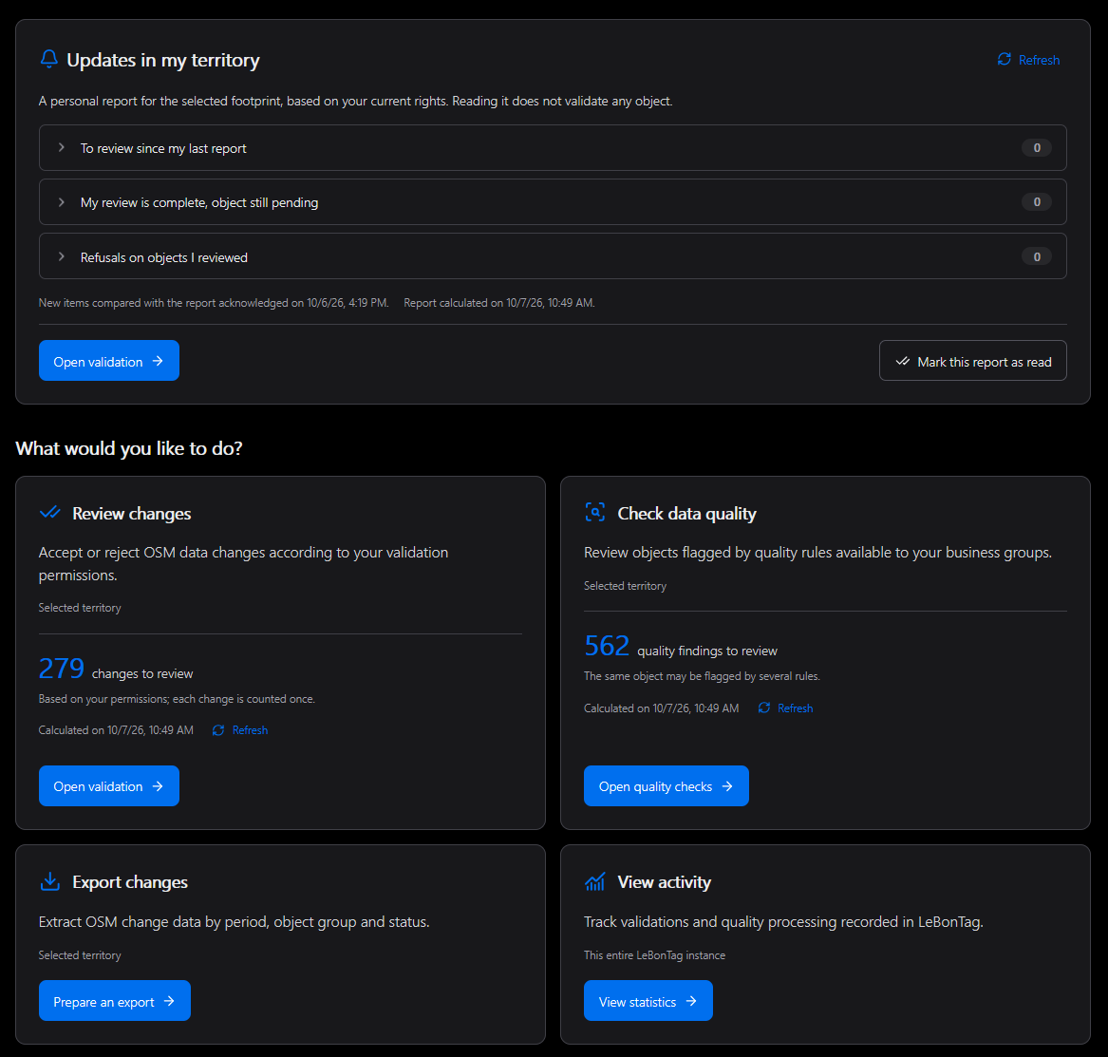The image size is (1108, 1057).
Task: Mark this report as read
Action: click(x=973, y=361)
